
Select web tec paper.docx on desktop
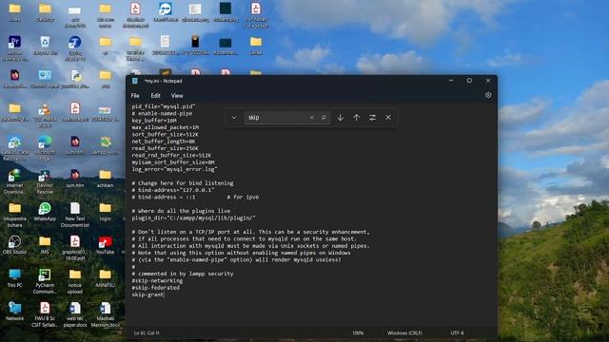[x=75, y=314]
